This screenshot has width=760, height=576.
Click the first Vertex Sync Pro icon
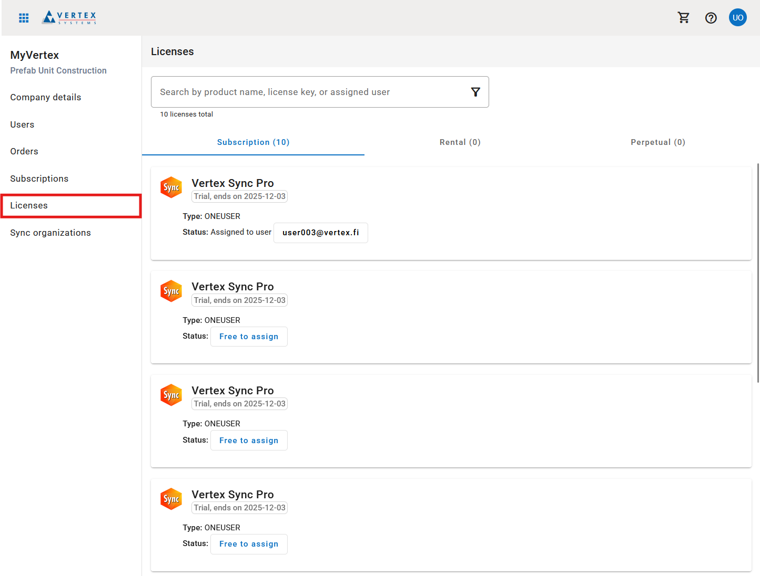click(x=171, y=187)
